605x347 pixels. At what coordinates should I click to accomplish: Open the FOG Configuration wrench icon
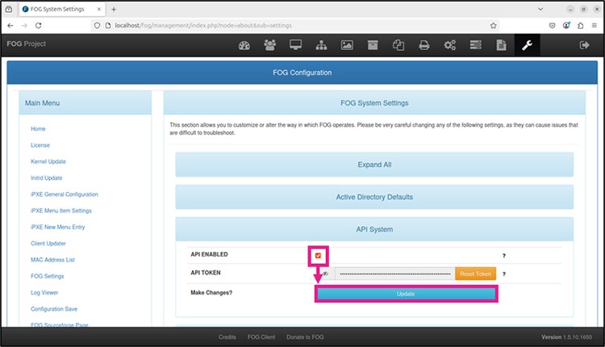[x=527, y=45]
